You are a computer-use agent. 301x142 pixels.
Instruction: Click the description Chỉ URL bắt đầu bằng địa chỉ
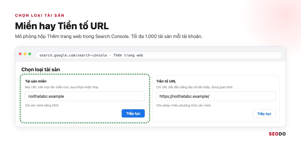(194, 87)
